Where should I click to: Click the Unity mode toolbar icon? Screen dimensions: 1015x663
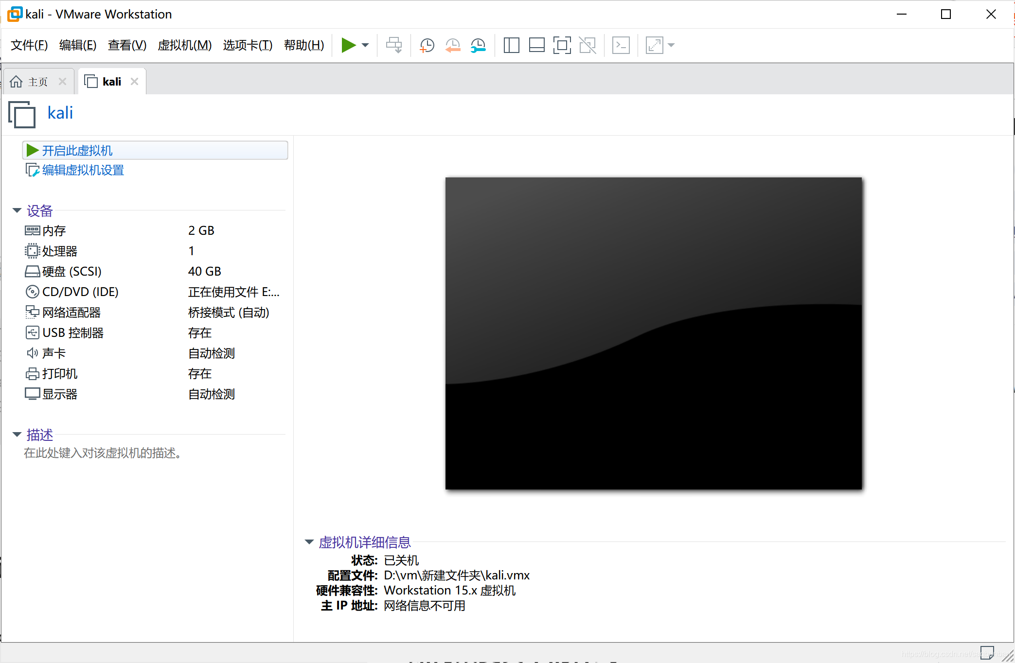click(588, 45)
